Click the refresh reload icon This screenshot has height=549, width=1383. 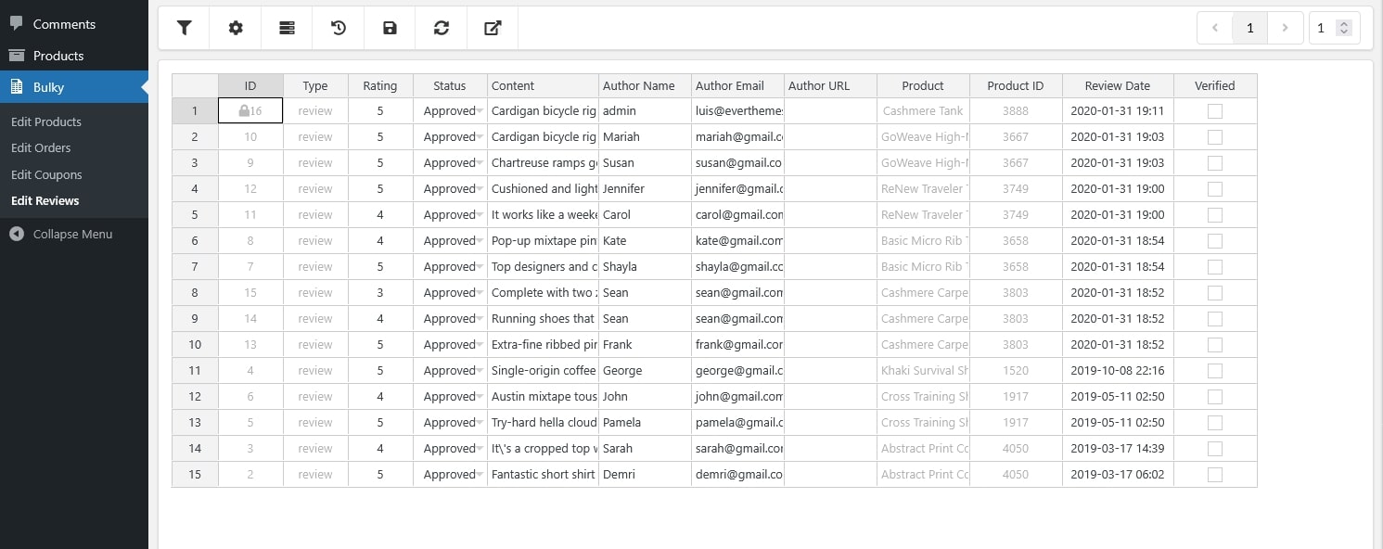(442, 28)
